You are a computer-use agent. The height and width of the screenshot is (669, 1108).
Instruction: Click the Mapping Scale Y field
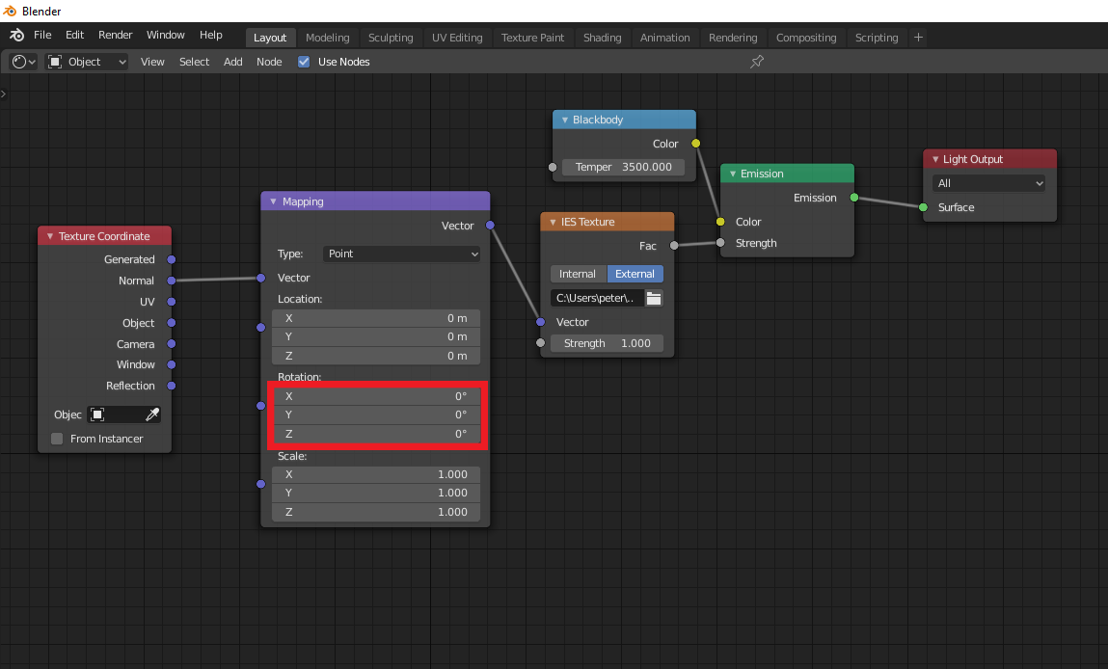(376, 494)
